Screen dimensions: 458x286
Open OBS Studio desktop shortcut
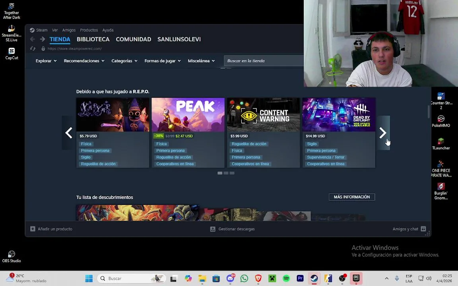[12, 257]
